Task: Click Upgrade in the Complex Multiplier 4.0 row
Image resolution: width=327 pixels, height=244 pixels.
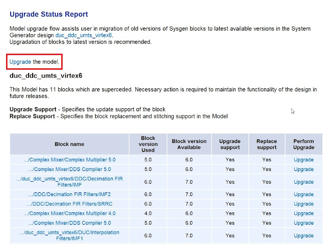Action: 303,213
